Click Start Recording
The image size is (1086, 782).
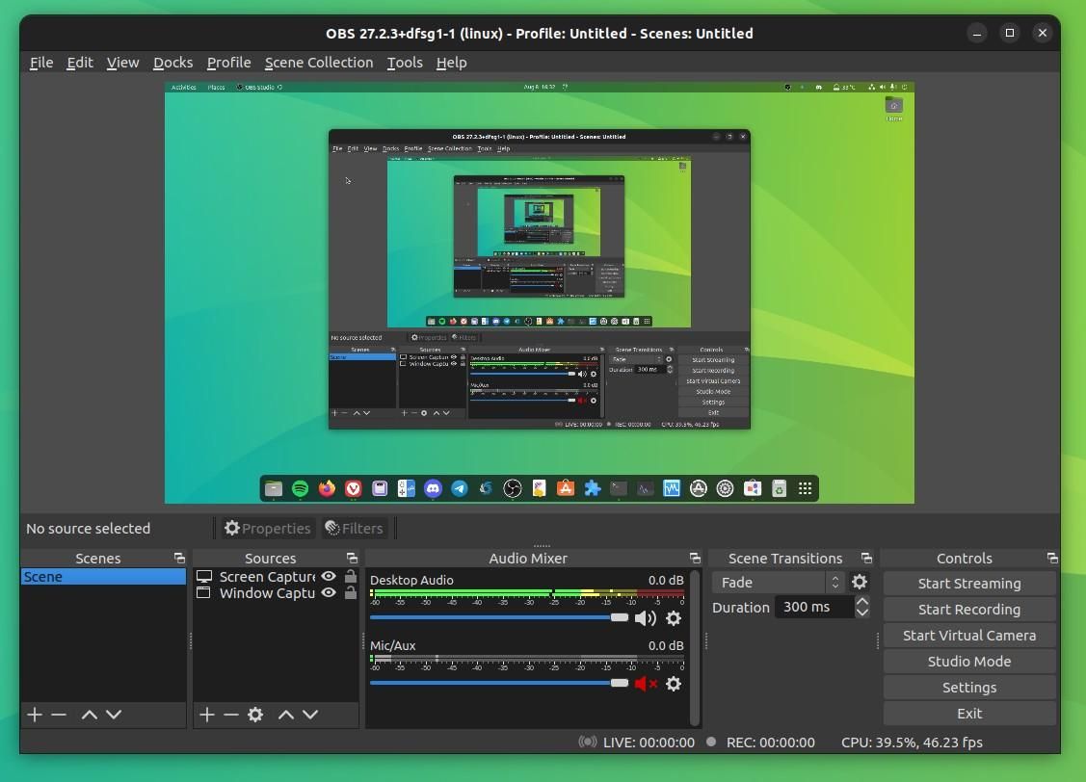(x=969, y=609)
